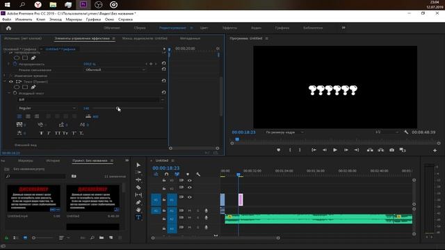
Task: Step back one frame in Program monitor
Action: [x=325, y=150]
